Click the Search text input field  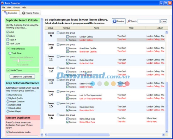[x=148, y=21]
